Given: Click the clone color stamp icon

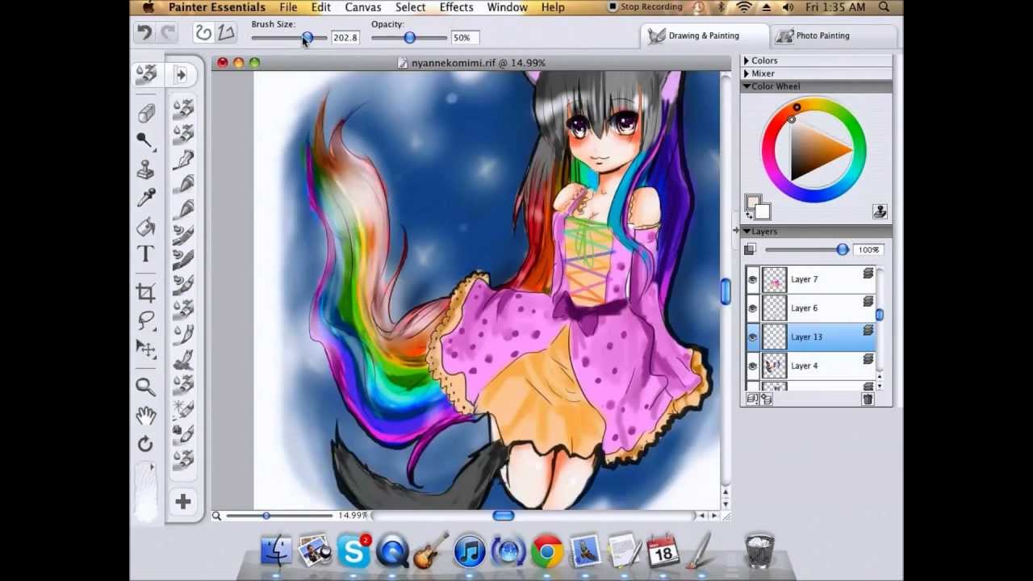Looking at the screenshot, I should (x=880, y=212).
